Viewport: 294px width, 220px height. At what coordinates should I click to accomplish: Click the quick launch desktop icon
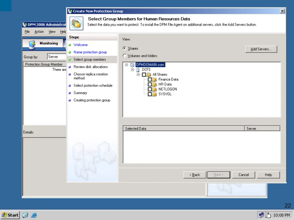click(25, 215)
